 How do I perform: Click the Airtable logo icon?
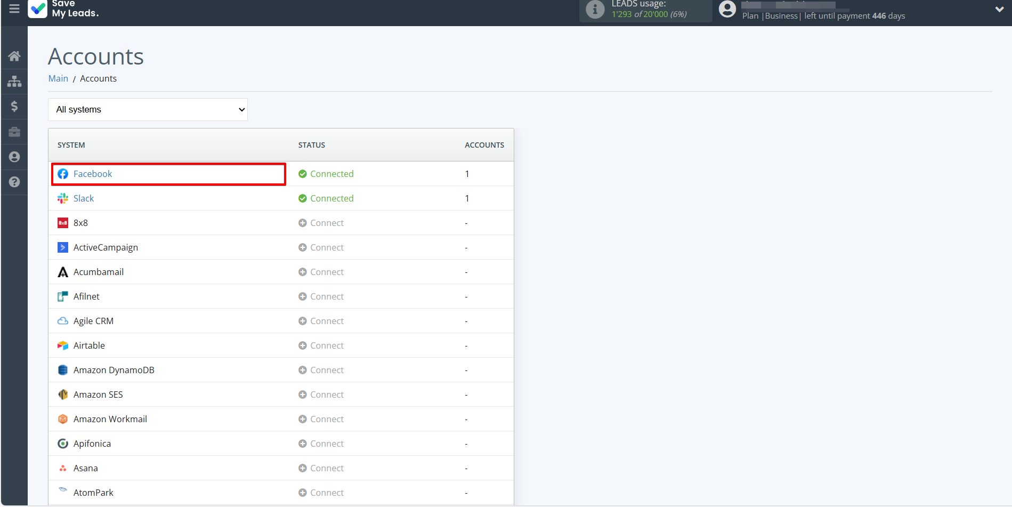[63, 345]
